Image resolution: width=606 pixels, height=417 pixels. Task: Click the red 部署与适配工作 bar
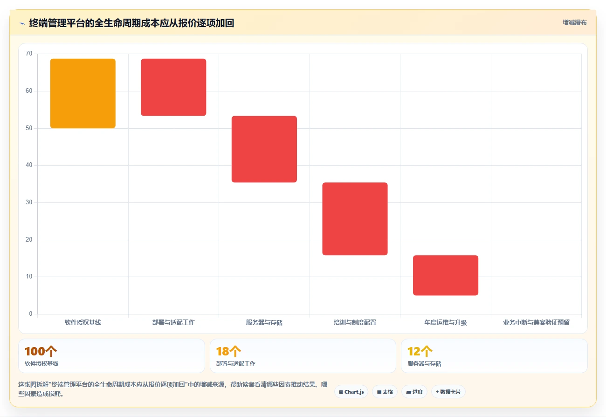pos(173,87)
